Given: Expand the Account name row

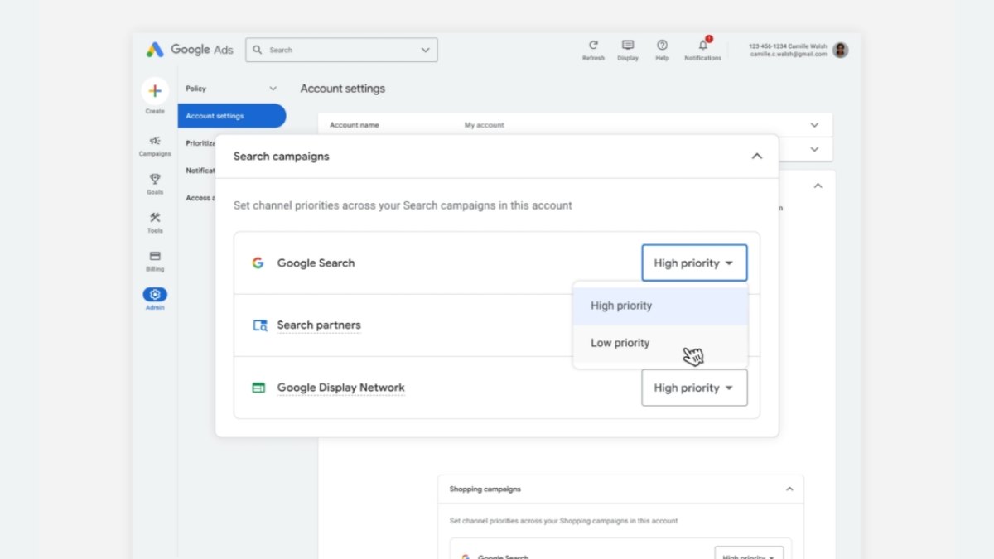Looking at the screenshot, I should pyautogui.click(x=814, y=125).
